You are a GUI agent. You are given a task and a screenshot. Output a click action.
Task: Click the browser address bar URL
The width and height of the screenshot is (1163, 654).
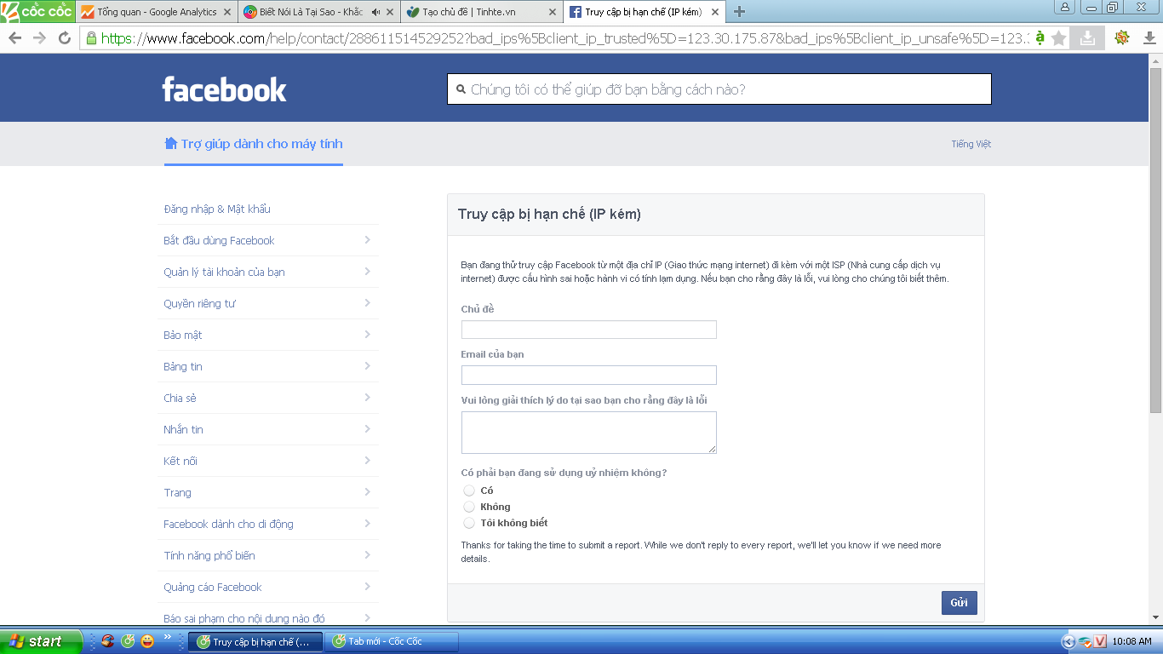564,38
